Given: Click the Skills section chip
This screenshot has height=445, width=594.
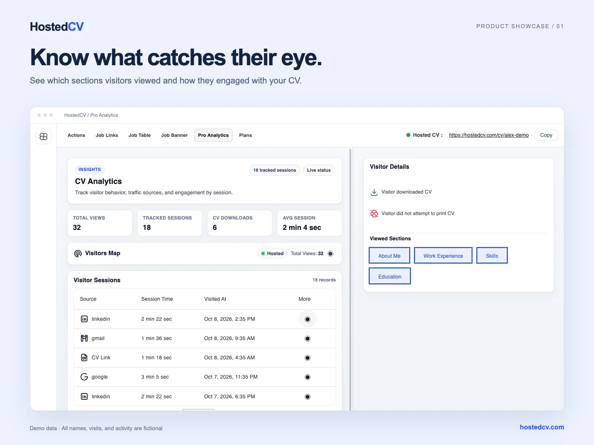Looking at the screenshot, I should [x=492, y=256].
